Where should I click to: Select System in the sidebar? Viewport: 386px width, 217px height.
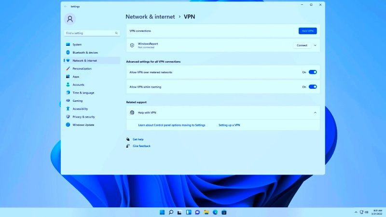pyautogui.click(x=92, y=44)
